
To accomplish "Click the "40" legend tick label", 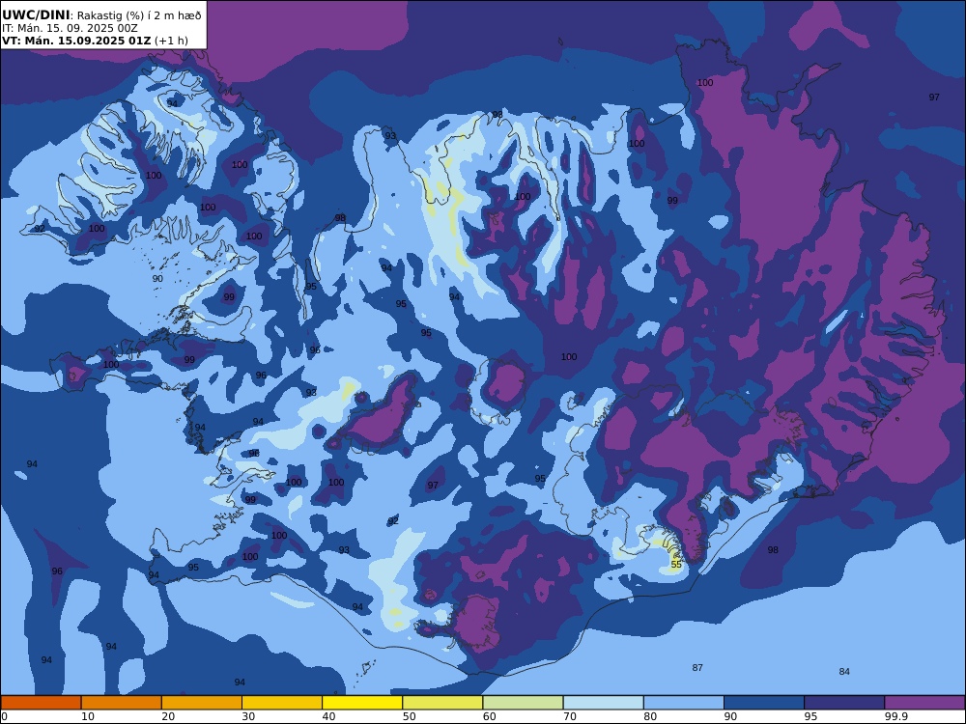I will coord(329,716).
